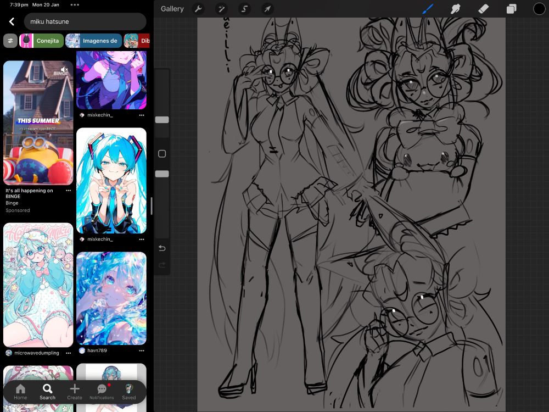This screenshot has width=549, height=412.
Task: Open options for the havn789 pin
Action: [x=142, y=350]
